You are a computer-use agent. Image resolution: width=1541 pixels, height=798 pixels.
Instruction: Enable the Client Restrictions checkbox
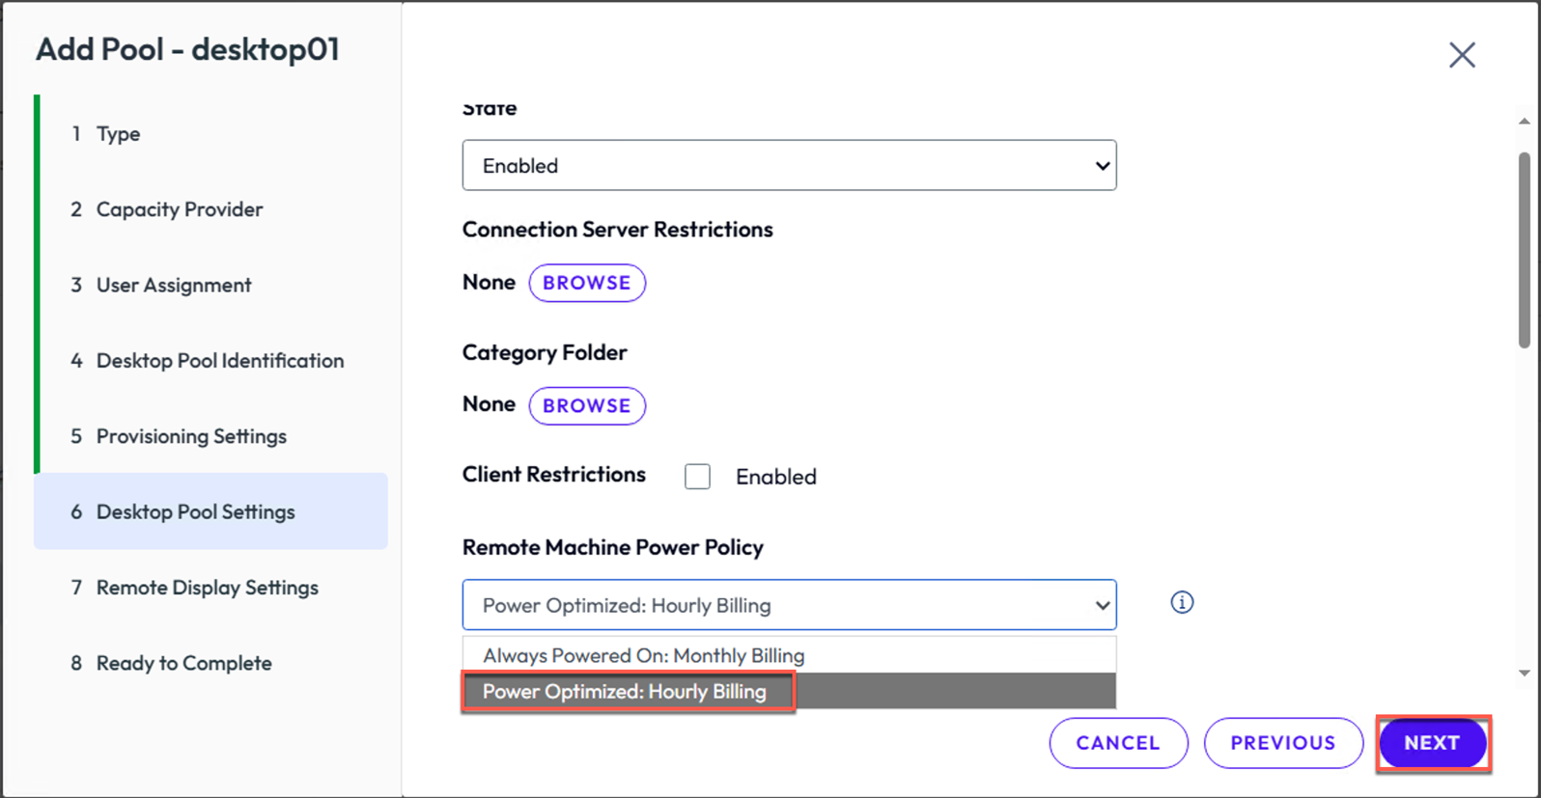697,477
